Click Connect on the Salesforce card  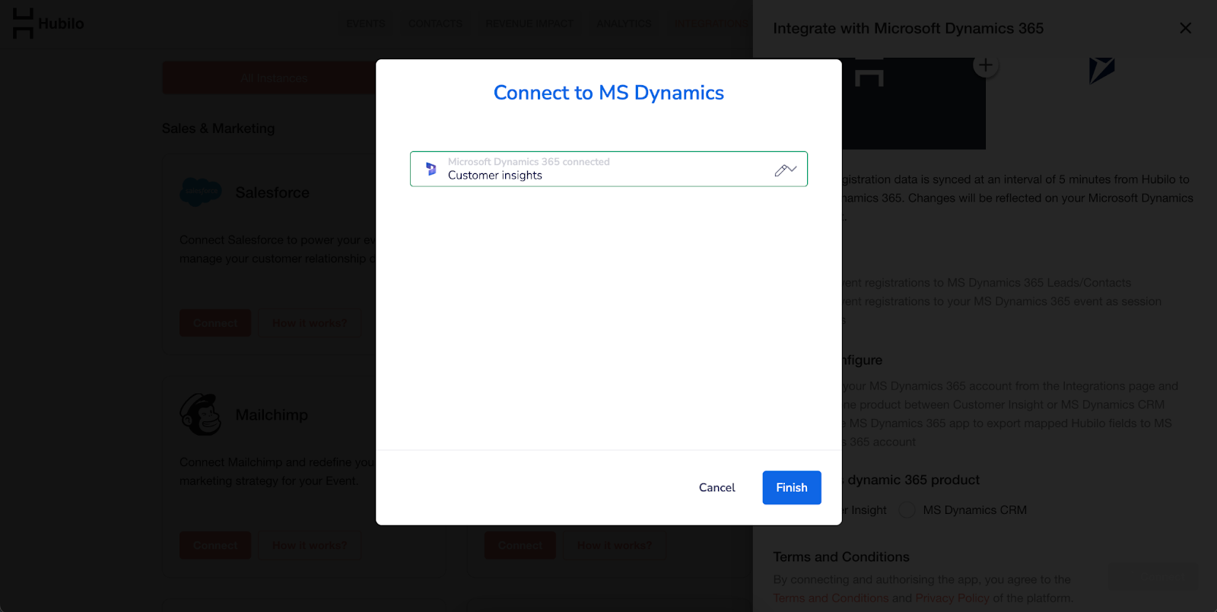215,323
